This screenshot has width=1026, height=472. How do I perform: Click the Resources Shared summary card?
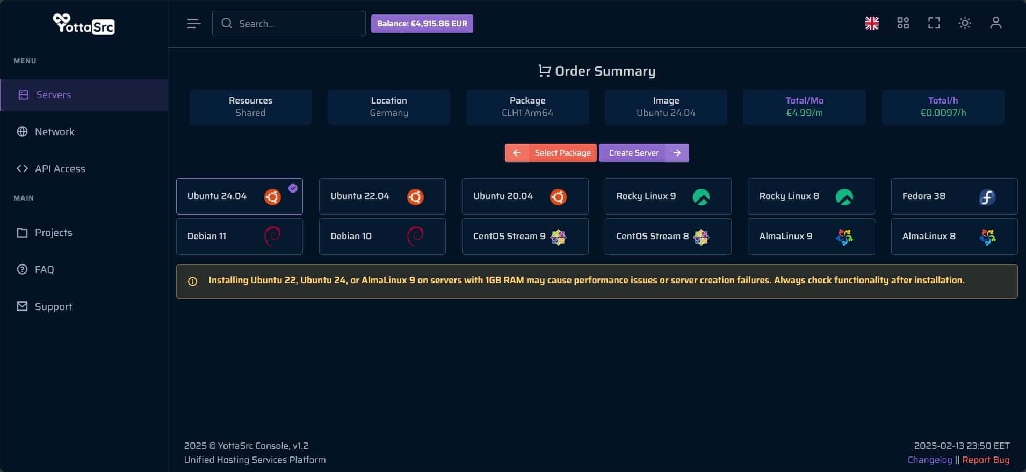coord(250,107)
